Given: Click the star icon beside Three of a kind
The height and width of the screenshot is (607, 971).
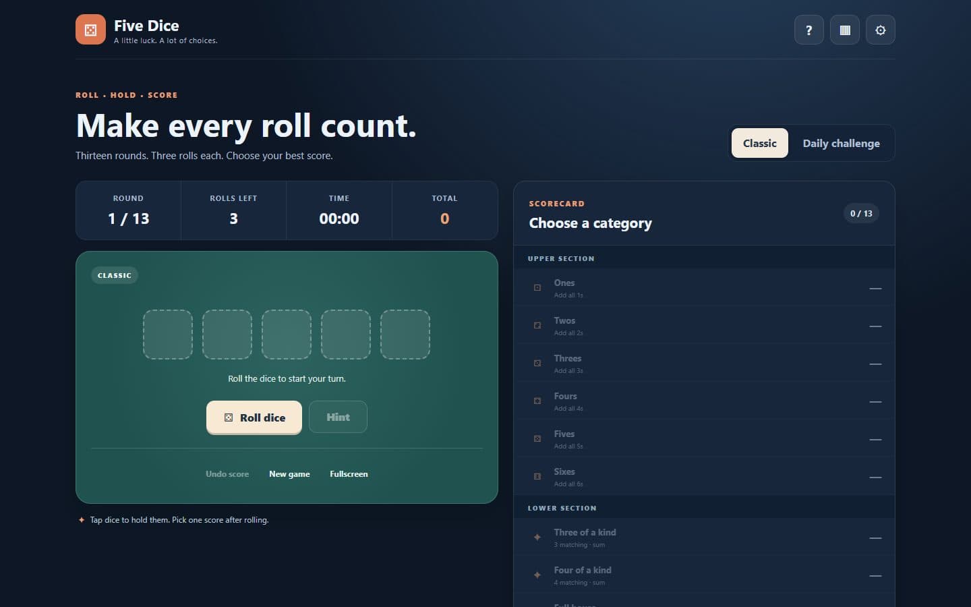Looking at the screenshot, I should (x=537, y=538).
